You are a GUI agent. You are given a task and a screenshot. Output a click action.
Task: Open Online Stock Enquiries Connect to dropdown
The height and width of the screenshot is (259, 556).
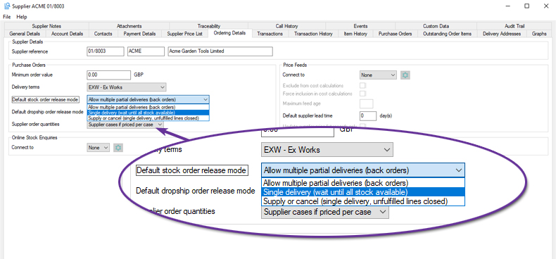99,148
